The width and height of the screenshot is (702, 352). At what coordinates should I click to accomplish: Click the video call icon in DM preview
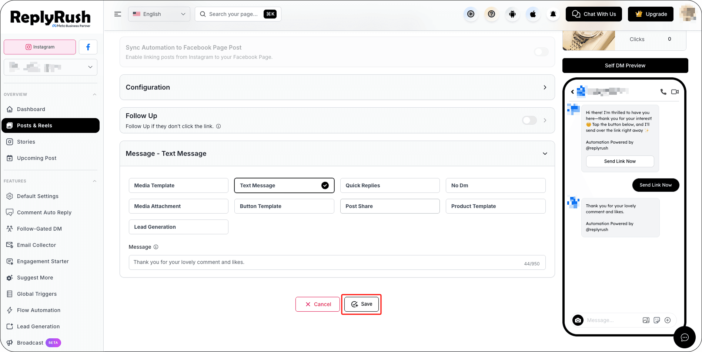pos(675,91)
